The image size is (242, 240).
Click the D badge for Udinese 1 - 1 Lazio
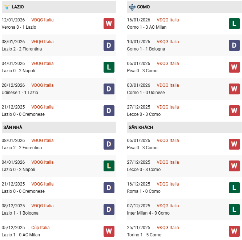pos(109,89)
